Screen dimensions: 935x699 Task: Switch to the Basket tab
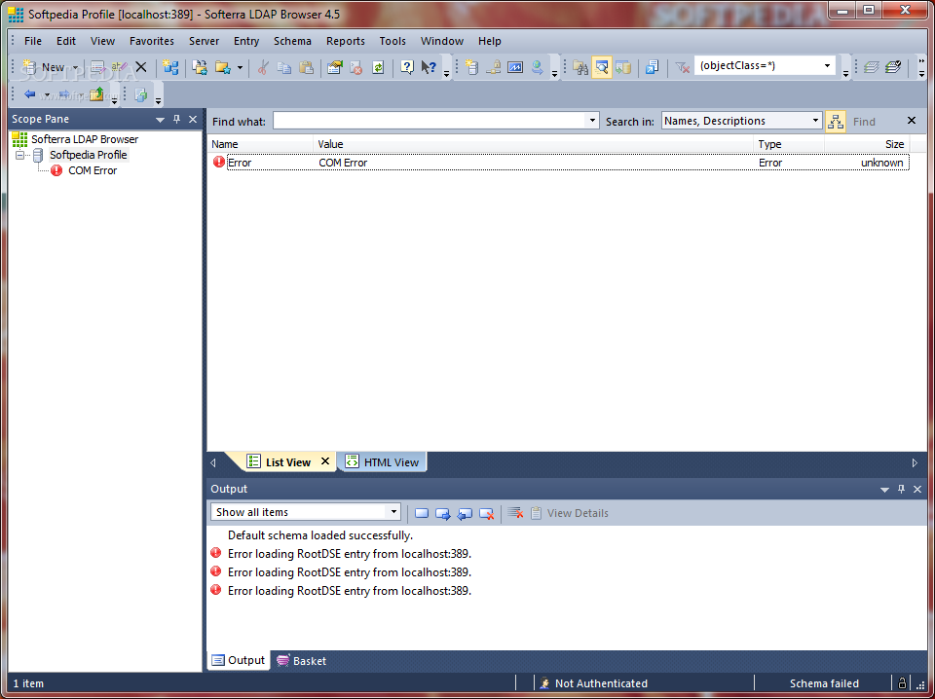click(x=302, y=661)
